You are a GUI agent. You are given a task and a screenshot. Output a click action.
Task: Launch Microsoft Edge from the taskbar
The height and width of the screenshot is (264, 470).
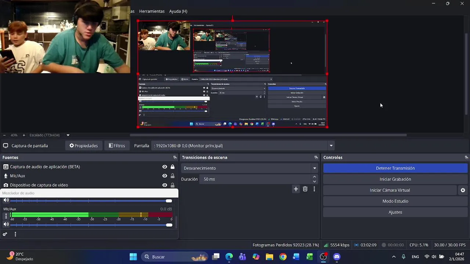pos(229,257)
